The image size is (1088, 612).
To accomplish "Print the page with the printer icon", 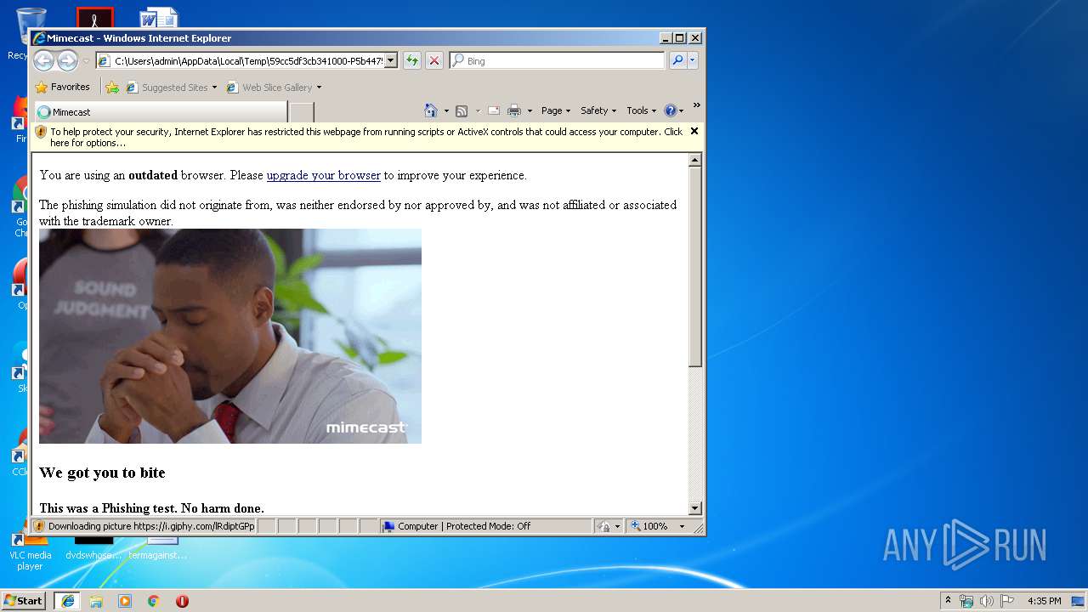I will coord(514,110).
